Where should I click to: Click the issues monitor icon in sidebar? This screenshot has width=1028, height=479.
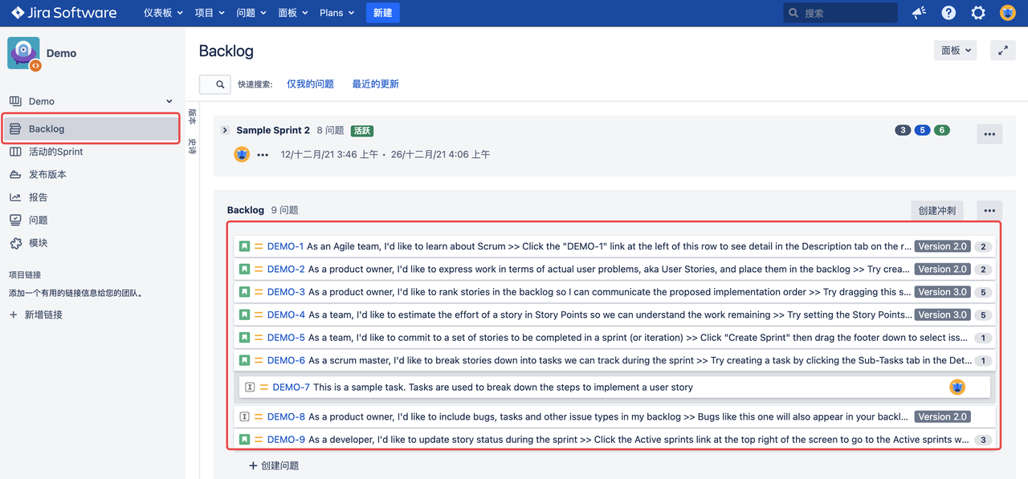(15, 220)
